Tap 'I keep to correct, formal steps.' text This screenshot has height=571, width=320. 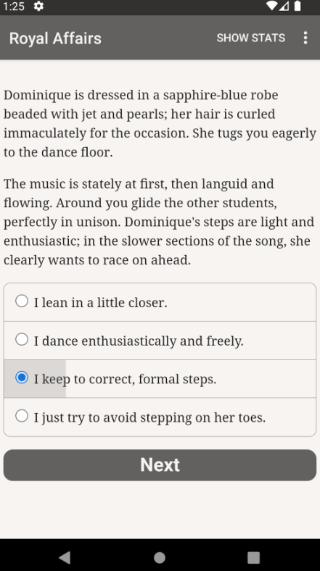click(x=125, y=379)
